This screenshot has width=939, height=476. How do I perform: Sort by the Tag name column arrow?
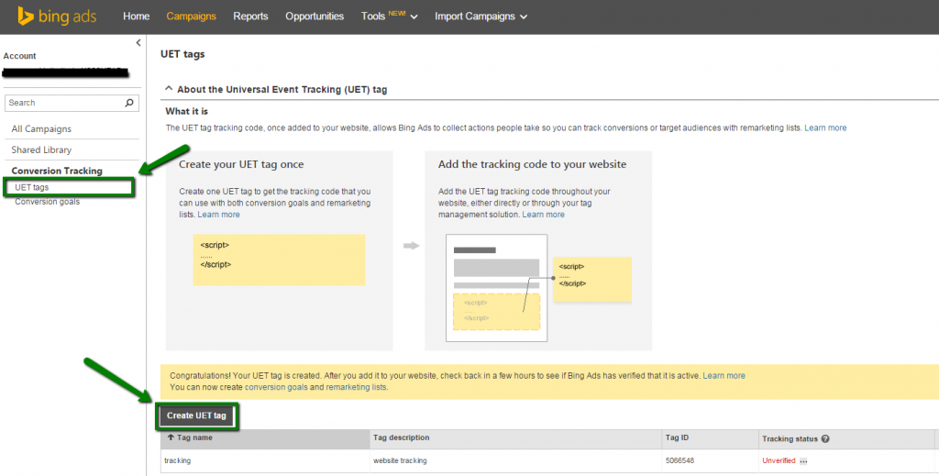[x=171, y=438]
